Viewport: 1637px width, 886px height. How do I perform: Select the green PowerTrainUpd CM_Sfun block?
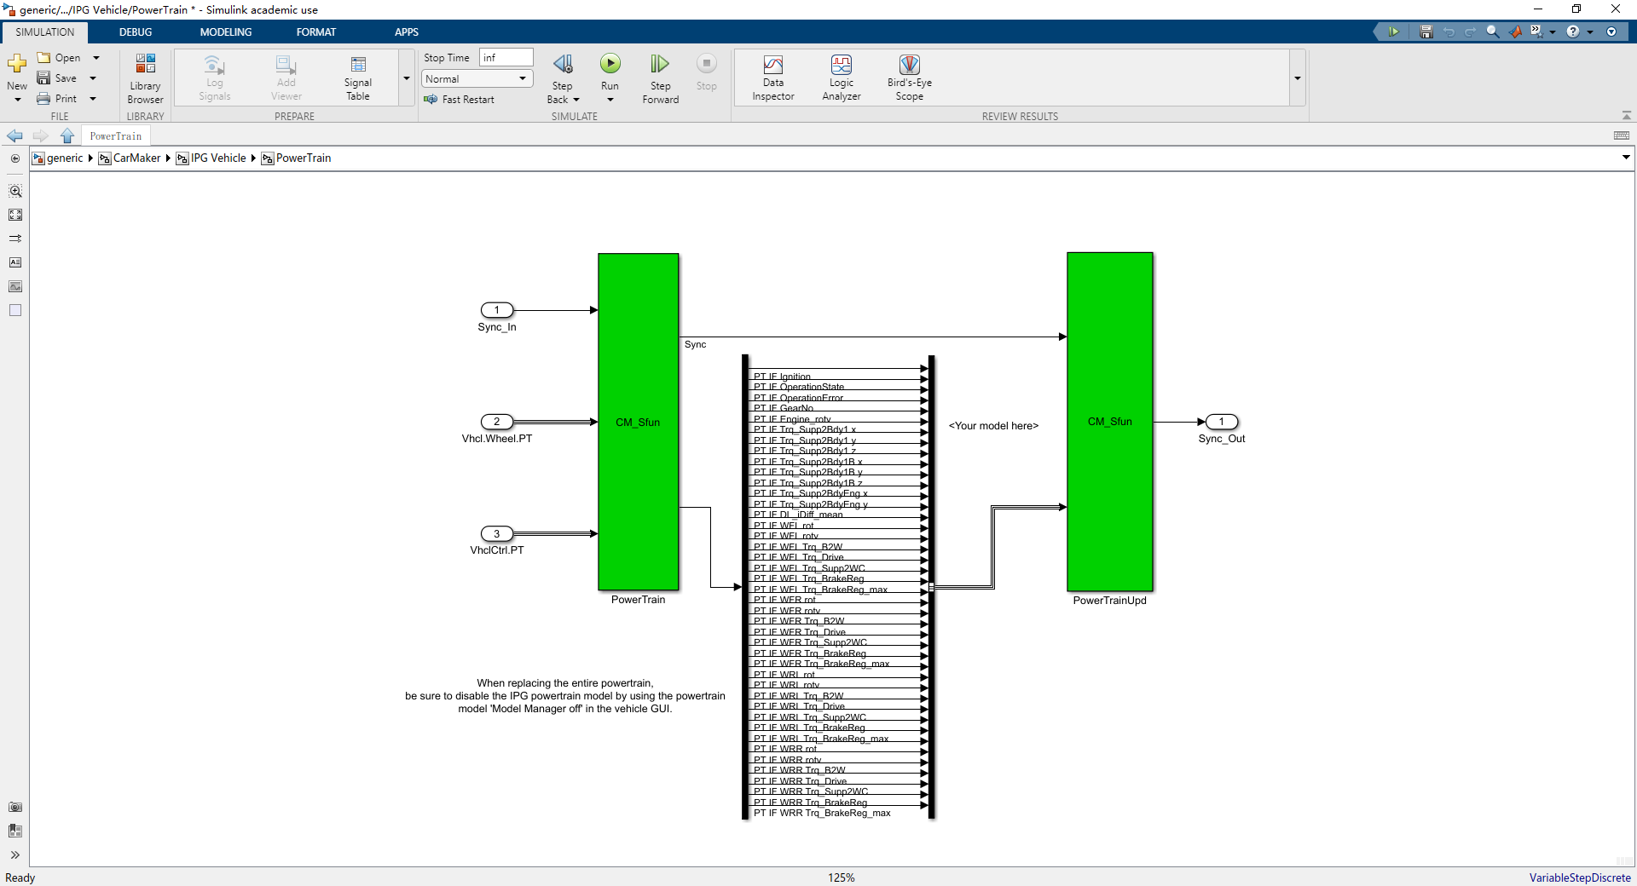coord(1109,422)
